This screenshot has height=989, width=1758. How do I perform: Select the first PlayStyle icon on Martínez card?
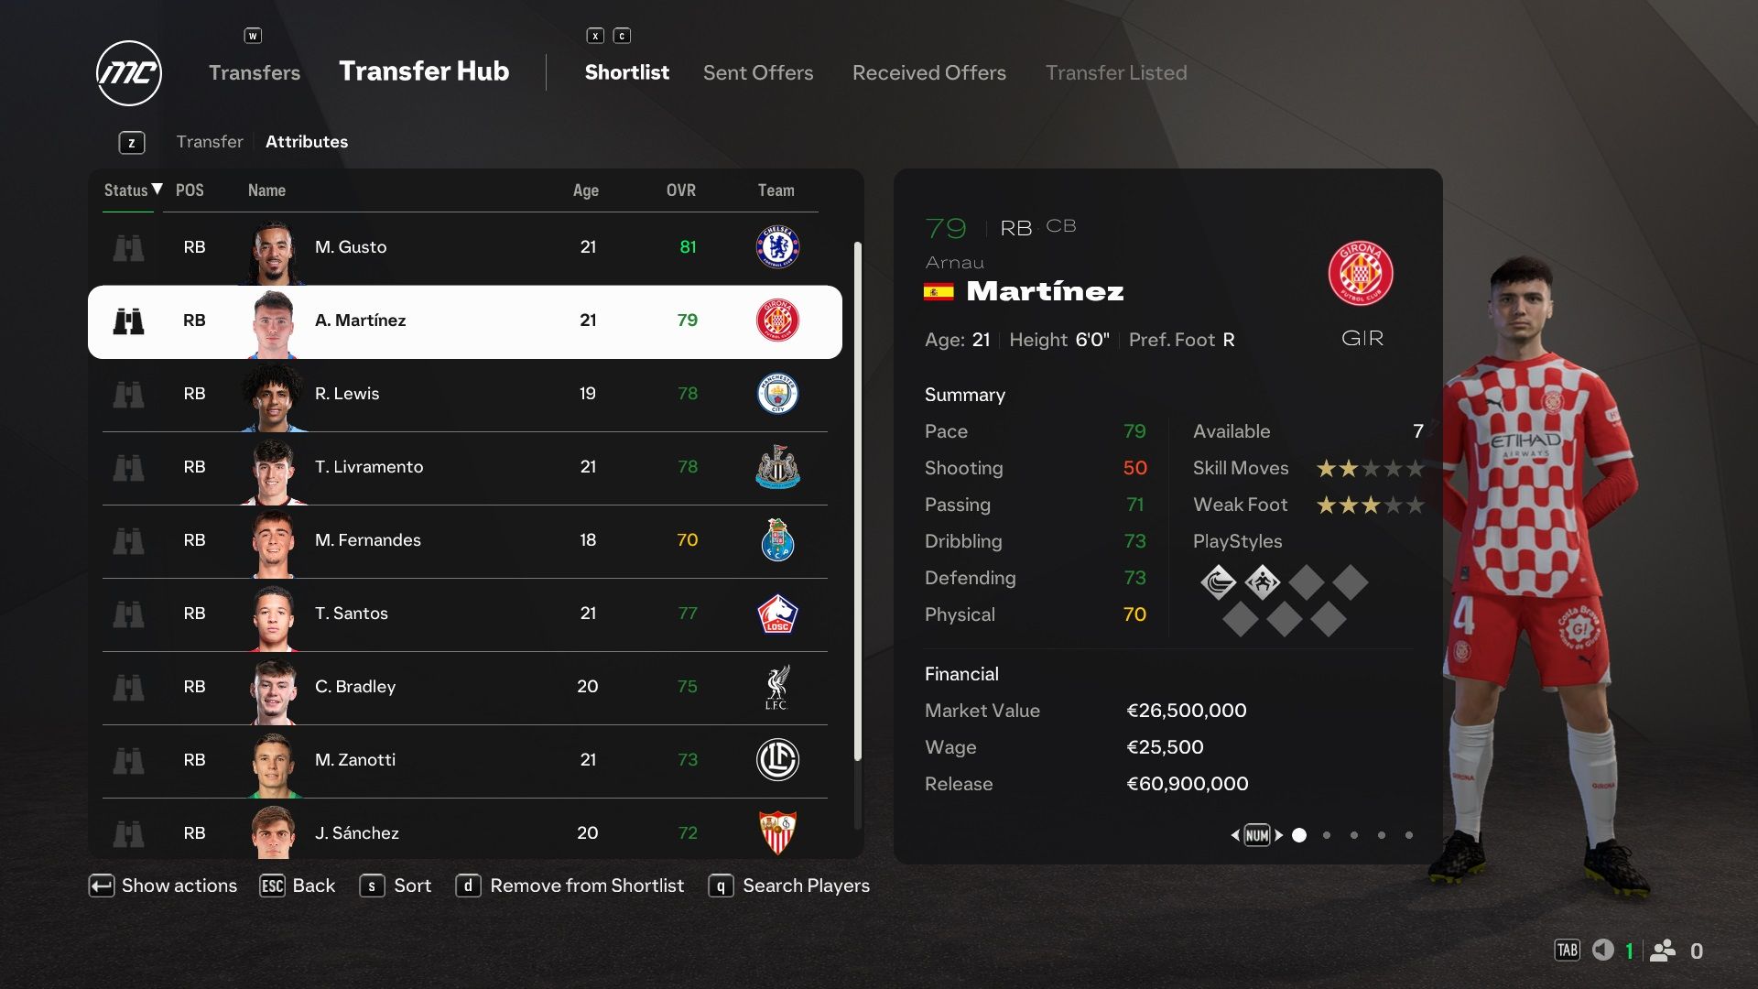click(x=1220, y=581)
